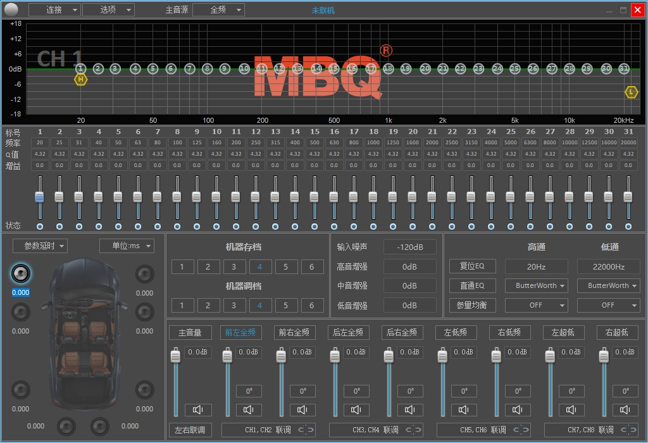This screenshot has height=443, width=648.
Task: Open the 低通 OFF slope dropdown
Action: pyautogui.click(x=609, y=306)
